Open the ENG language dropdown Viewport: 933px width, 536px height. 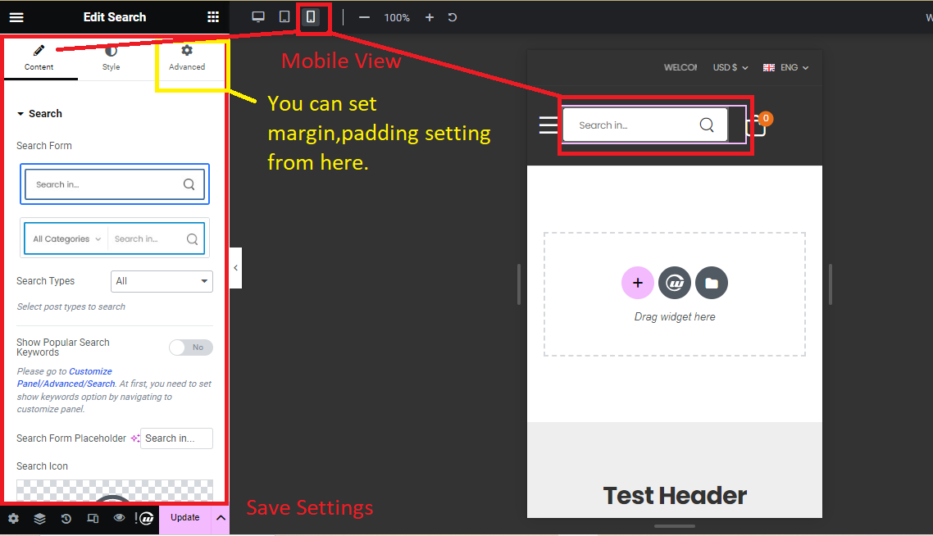785,68
